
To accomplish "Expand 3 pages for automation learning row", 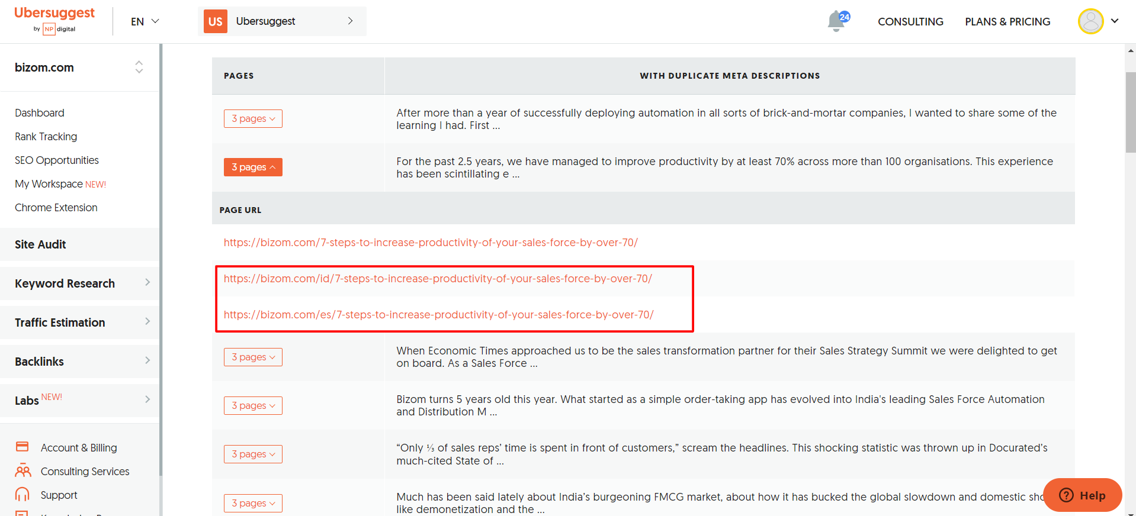I will click(253, 118).
